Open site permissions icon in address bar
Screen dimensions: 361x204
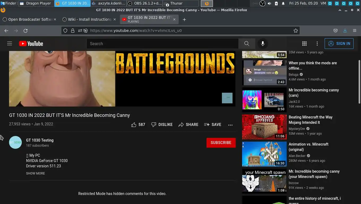80,31
